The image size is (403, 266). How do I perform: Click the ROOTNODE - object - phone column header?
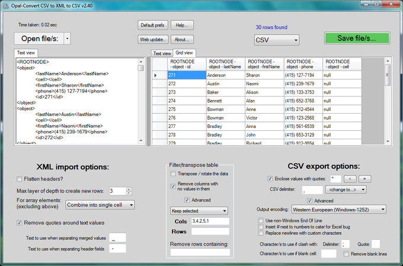tap(303, 64)
